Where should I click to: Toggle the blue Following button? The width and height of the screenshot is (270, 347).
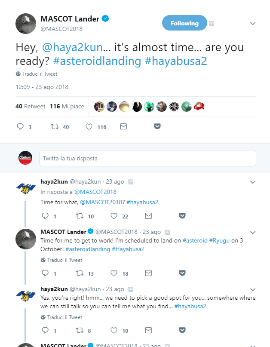pos(184,23)
